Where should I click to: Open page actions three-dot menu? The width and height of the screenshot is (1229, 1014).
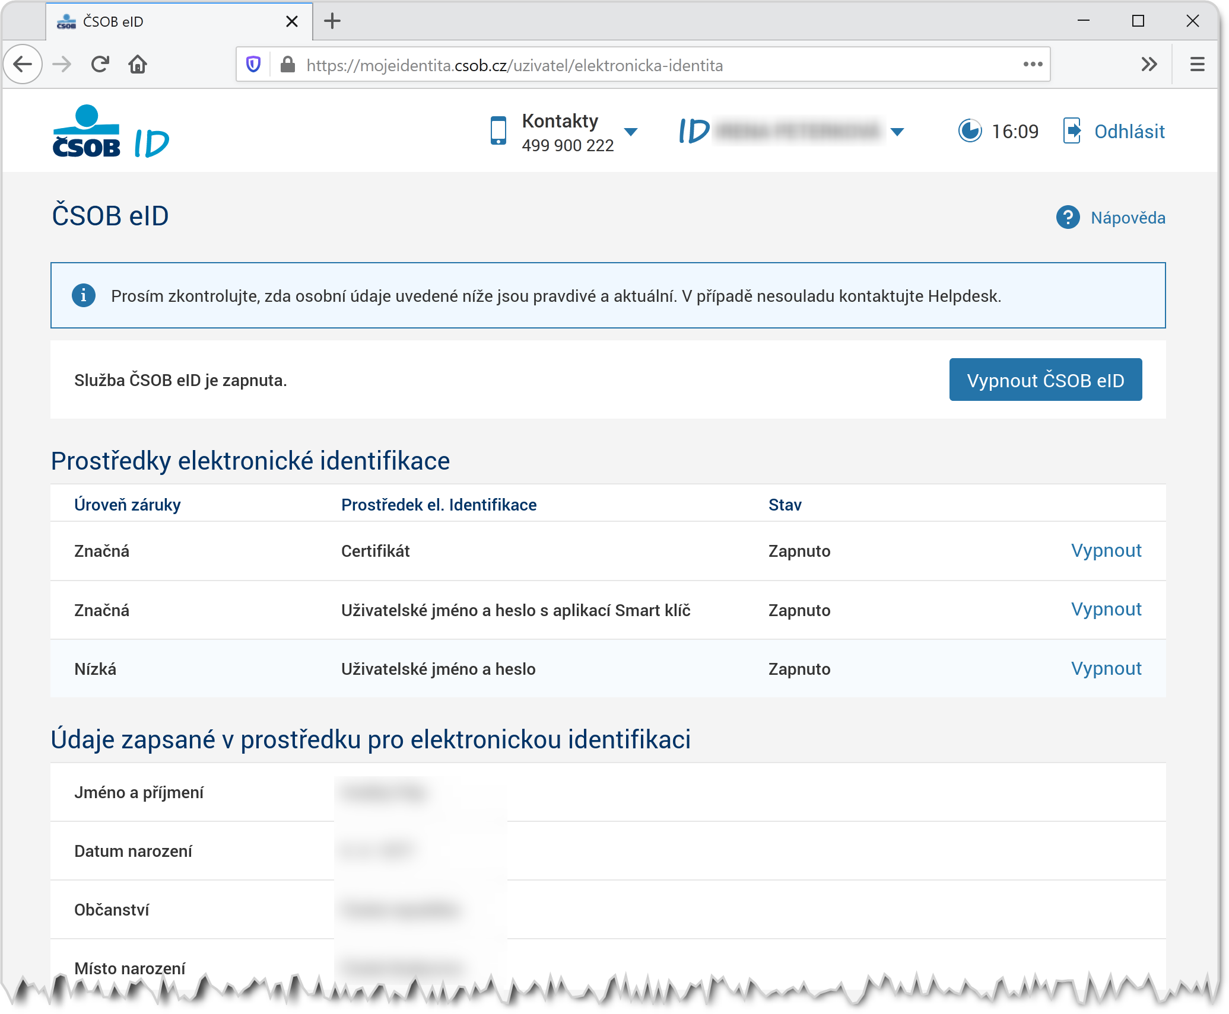click(x=1033, y=64)
